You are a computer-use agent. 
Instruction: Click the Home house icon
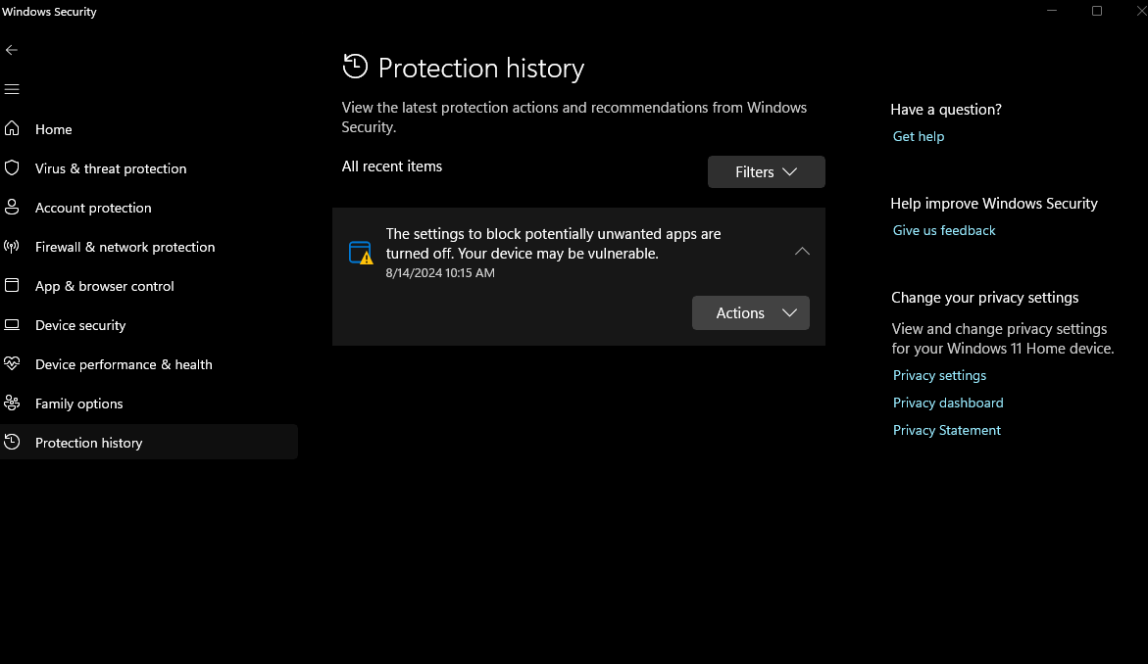tap(12, 128)
